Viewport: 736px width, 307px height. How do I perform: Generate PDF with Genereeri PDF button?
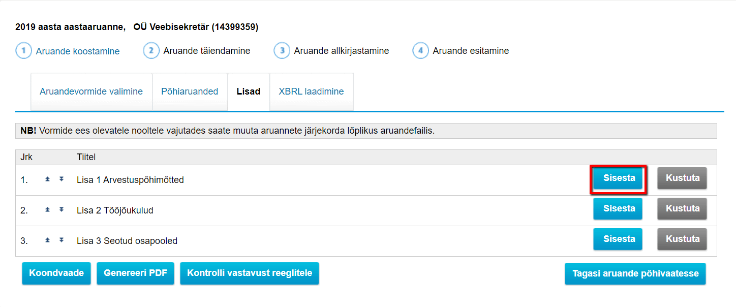(136, 273)
